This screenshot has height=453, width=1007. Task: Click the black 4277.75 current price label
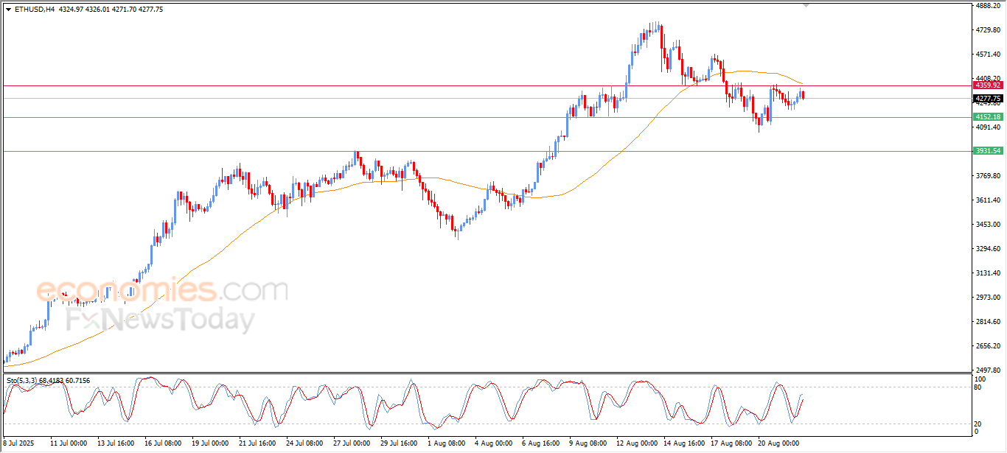[988, 99]
